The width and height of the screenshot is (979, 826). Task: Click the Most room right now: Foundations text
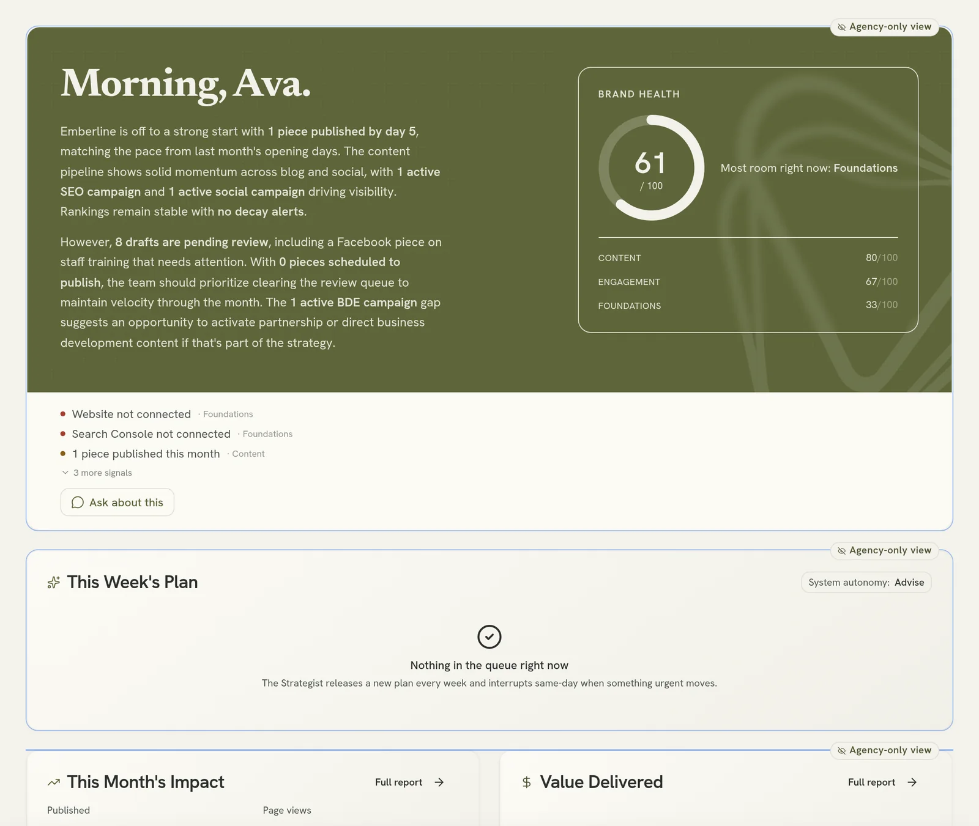(809, 168)
